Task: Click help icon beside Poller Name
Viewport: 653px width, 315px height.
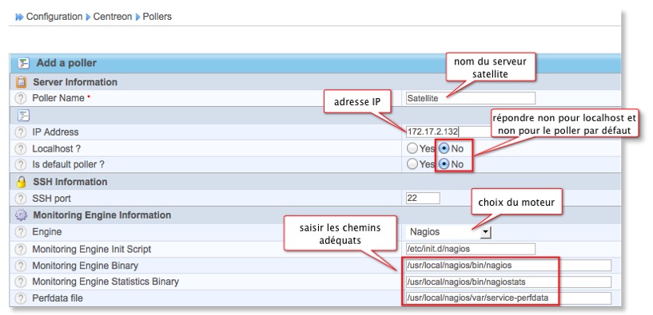Action: pos(20,99)
